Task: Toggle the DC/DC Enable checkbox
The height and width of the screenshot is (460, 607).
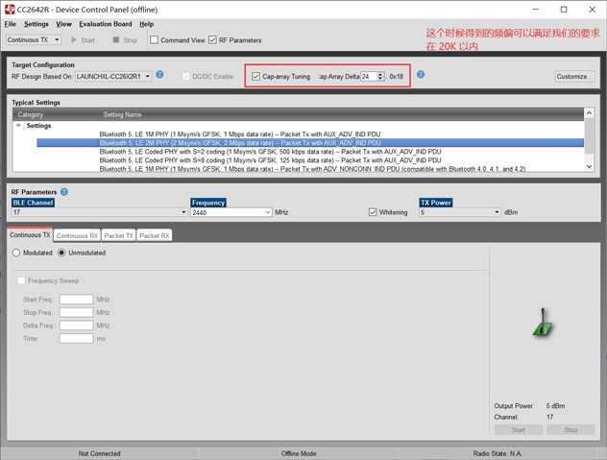Action: (185, 76)
